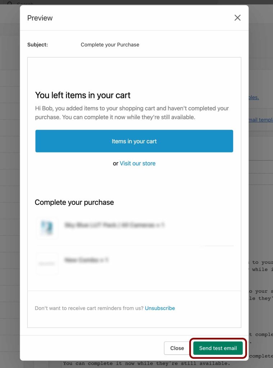Click the Hi Bob greeting paragraph

point(132,112)
